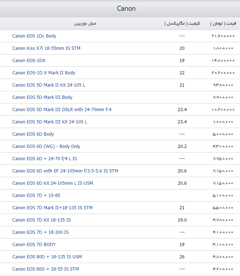Click the قیمت (تومان) column header
This screenshot has width=240, height=276.
tap(223, 23)
